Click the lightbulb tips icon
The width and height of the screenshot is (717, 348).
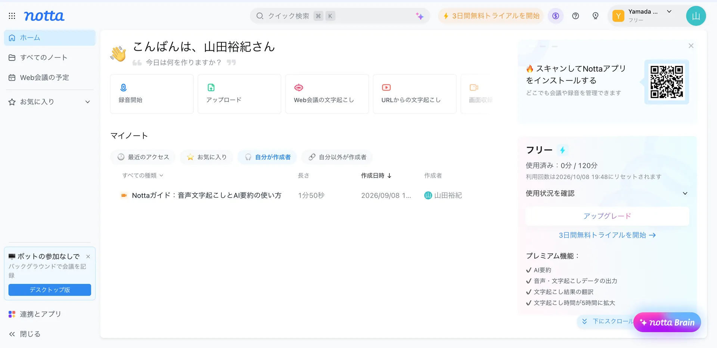pos(596,16)
